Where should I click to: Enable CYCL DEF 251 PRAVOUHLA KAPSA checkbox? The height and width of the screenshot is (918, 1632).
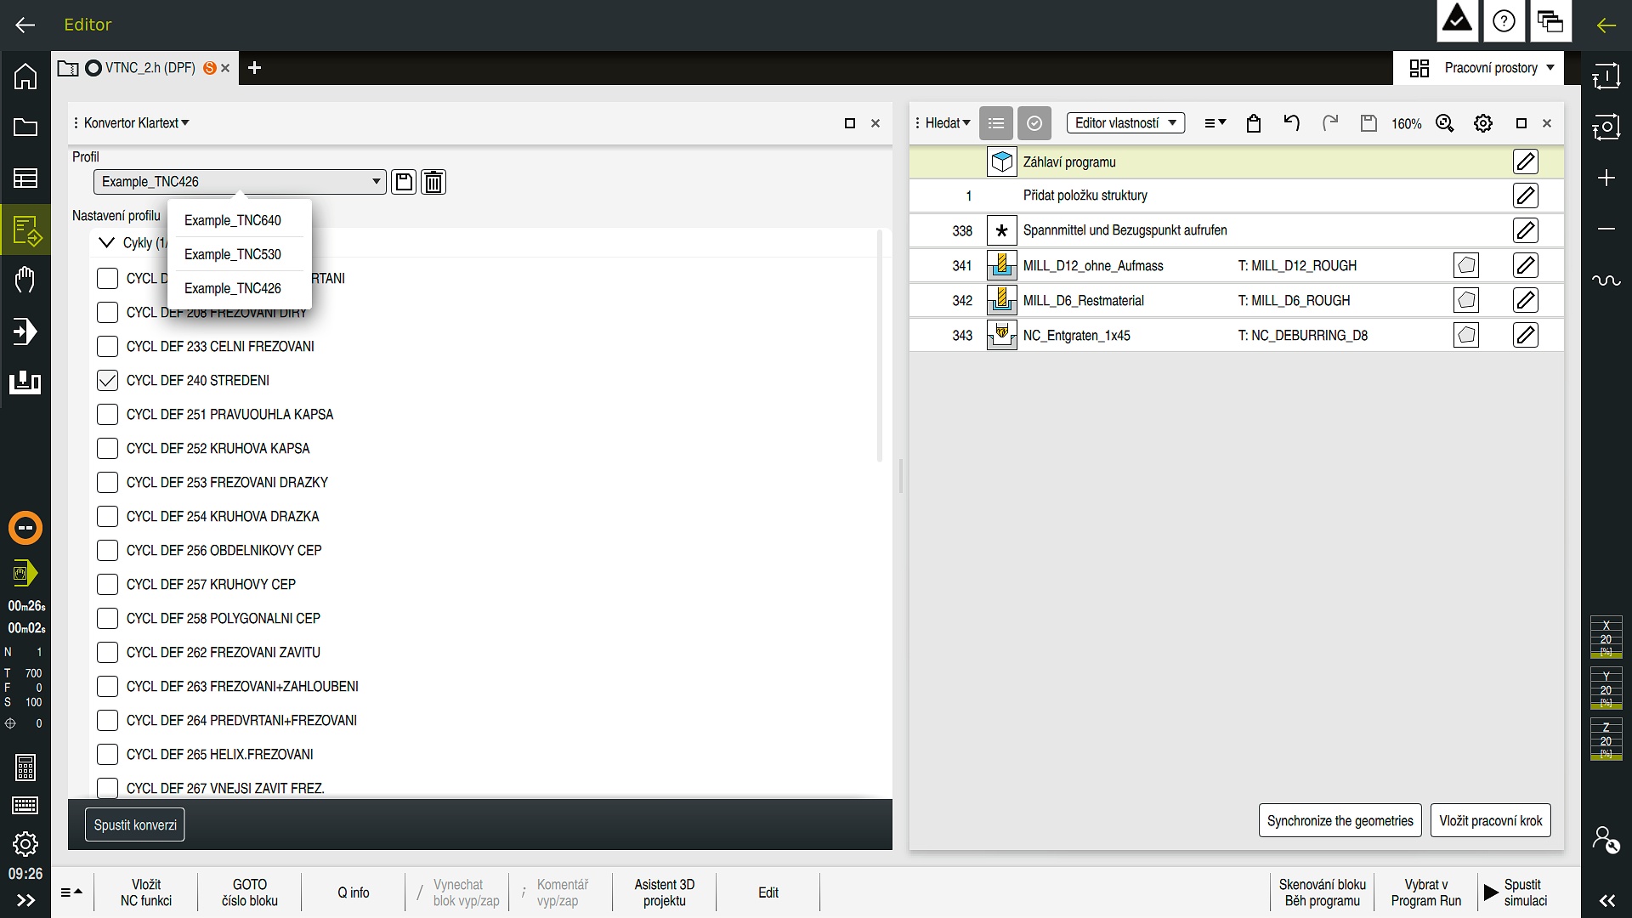(107, 414)
